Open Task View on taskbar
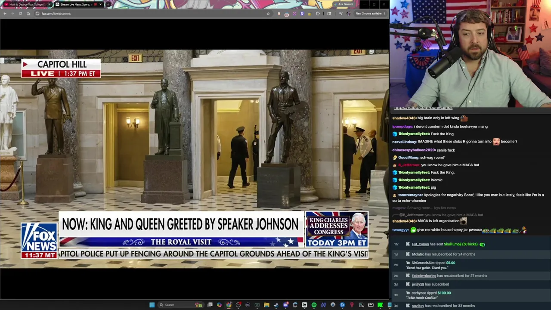This screenshot has height=310, width=551. pyautogui.click(x=210, y=305)
